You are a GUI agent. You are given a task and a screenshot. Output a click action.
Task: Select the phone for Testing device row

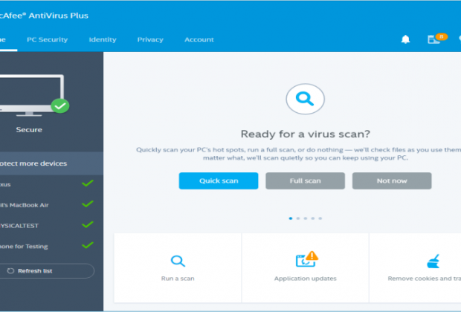click(51, 246)
